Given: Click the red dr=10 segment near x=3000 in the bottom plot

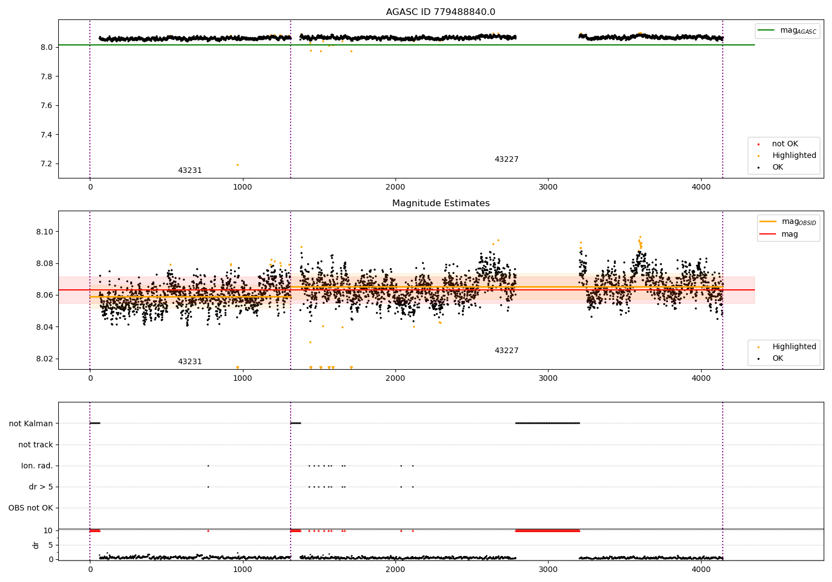Looking at the screenshot, I should tap(547, 531).
